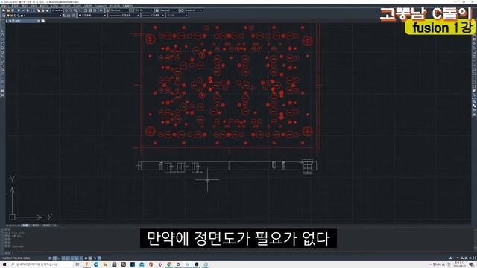The image size is (477, 268).
Task: Click the New drawing icon in toolbar
Action: (x=4, y=10)
